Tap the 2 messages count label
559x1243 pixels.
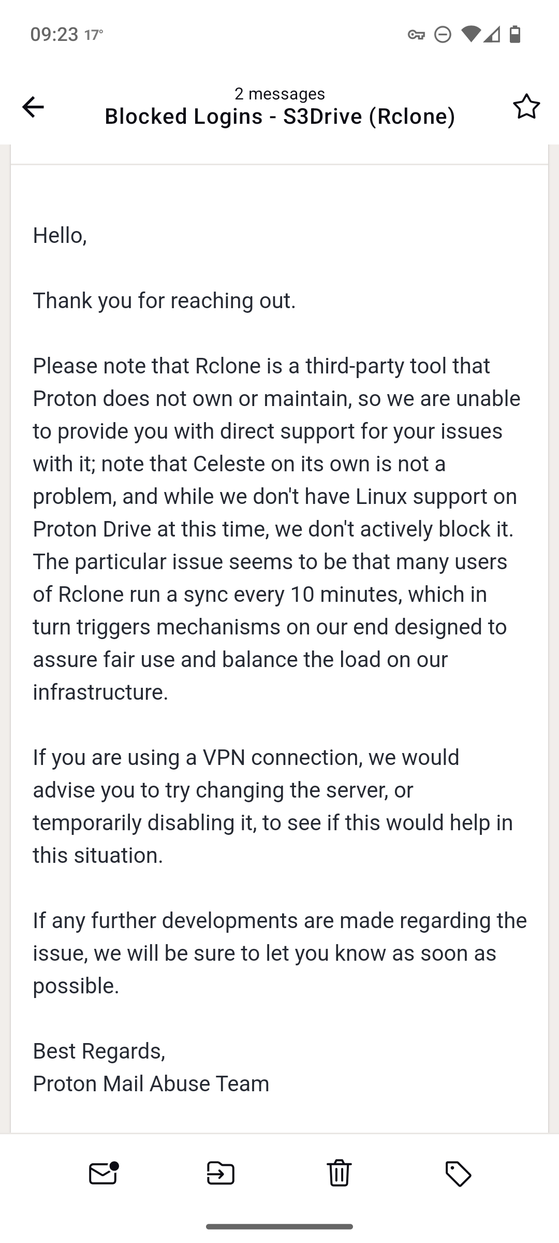(x=280, y=94)
